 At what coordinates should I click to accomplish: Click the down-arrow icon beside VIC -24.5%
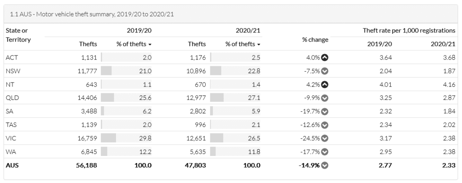point(324,138)
